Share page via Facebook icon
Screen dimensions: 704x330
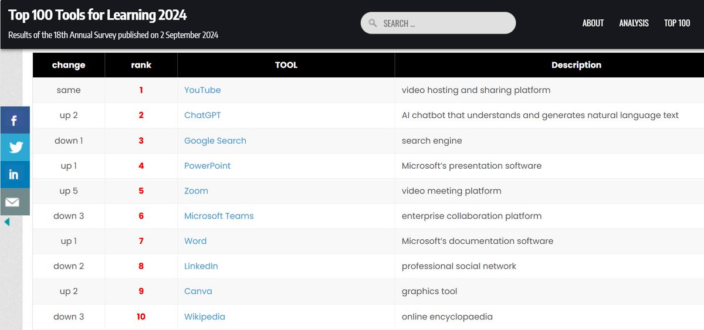coord(15,120)
